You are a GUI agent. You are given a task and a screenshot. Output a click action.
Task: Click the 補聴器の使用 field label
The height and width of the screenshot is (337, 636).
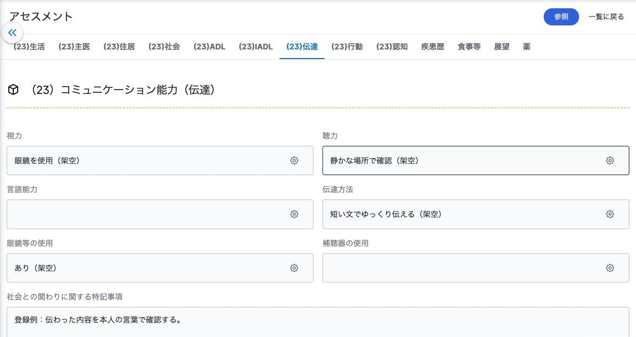(345, 243)
